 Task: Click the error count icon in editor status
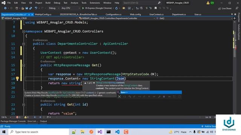[17, 117]
